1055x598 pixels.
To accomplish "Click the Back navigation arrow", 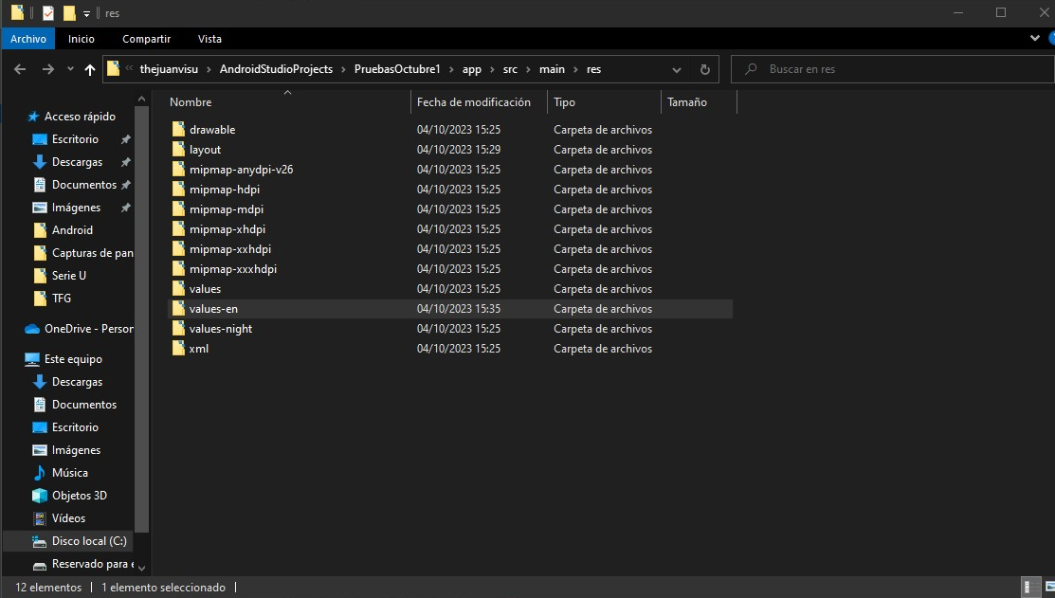I will point(21,69).
